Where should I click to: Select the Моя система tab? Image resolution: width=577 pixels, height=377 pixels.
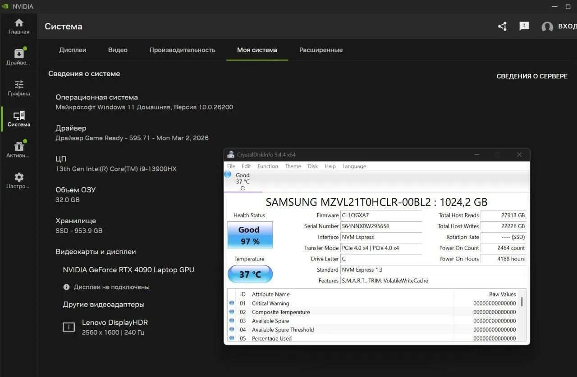click(x=257, y=50)
